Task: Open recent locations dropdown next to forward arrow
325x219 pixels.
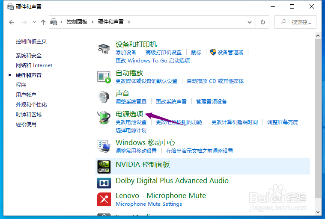Action: (x=34, y=22)
